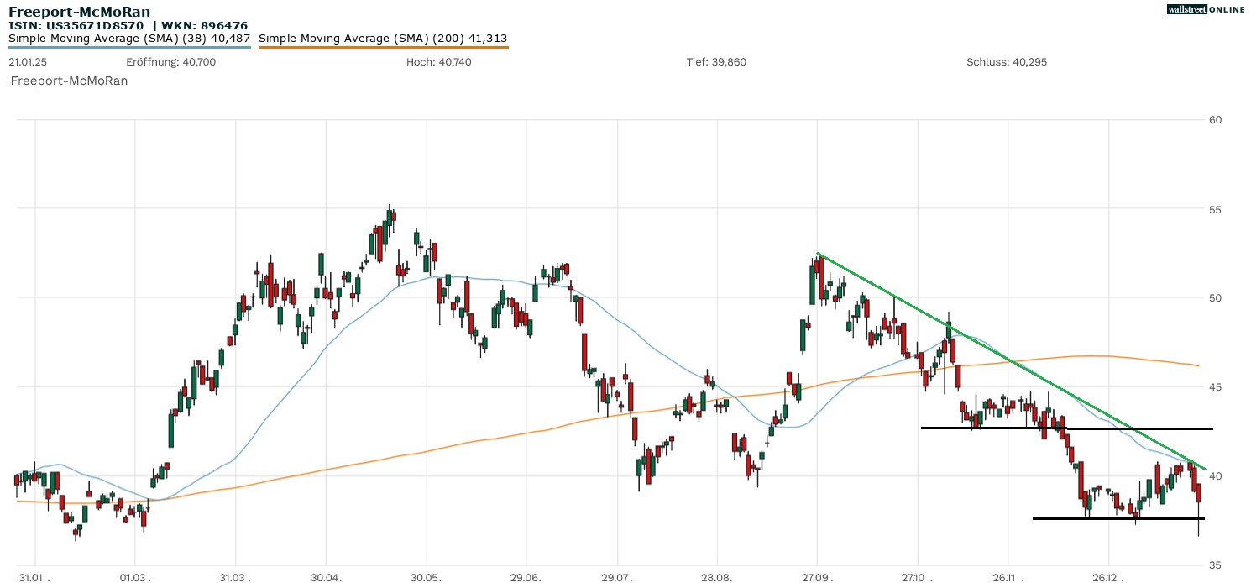Click the Schluss: 40,295 value
Screen dimensions: 1251x583
pyautogui.click(x=1007, y=62)
